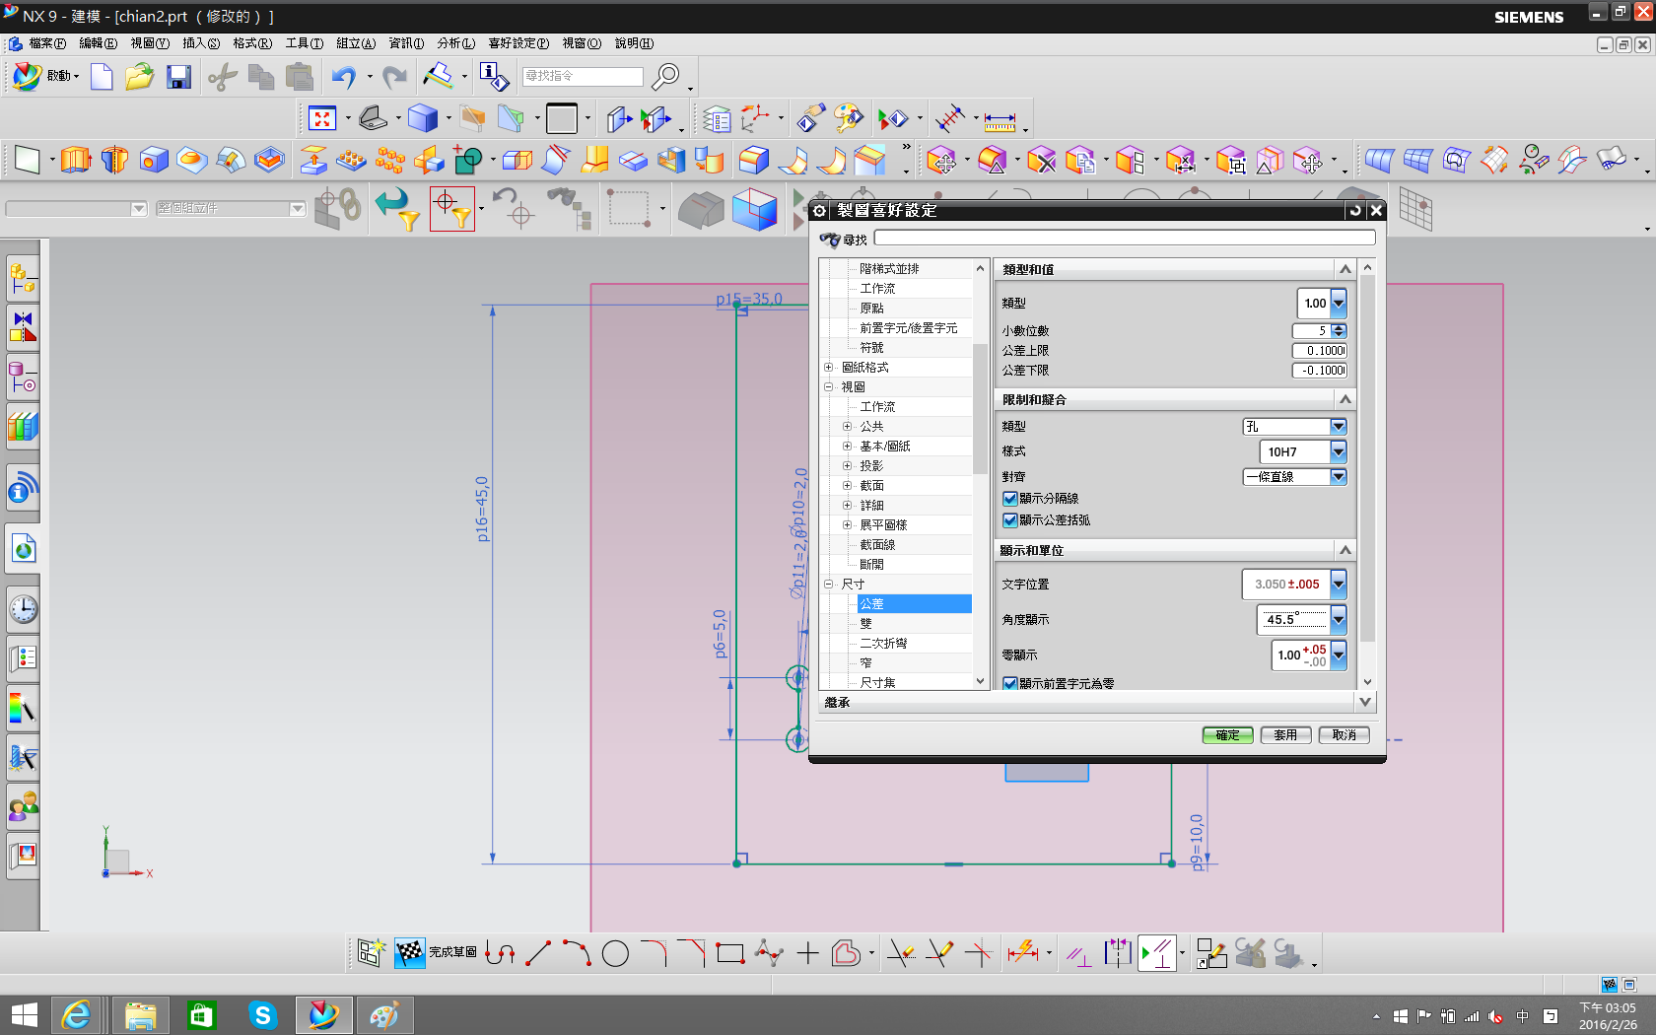The width and height of the screenshot is (1656, 1035).
Task: Click the Reuse Library books sidebar icon
Action: (24, 427)
